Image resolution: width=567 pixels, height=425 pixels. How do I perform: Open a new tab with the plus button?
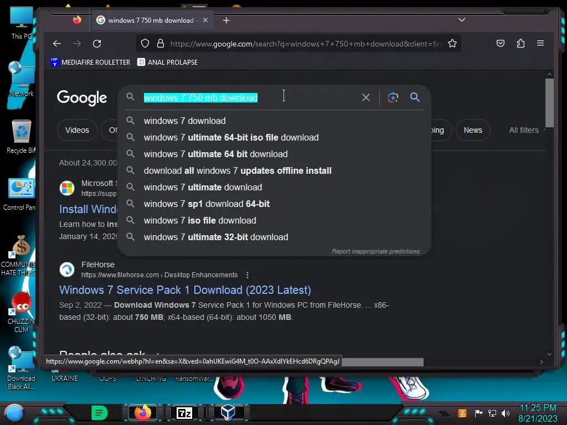coord(226,20)
